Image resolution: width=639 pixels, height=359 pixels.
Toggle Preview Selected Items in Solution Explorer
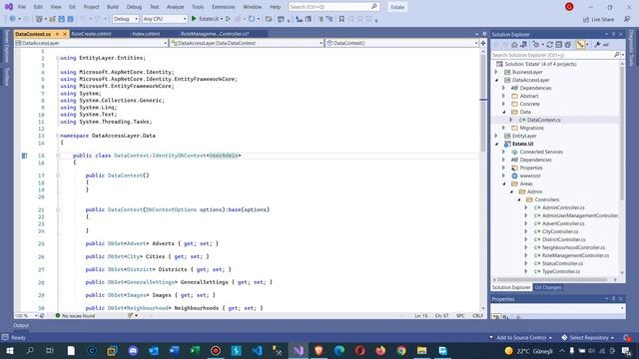coord(606,45)
